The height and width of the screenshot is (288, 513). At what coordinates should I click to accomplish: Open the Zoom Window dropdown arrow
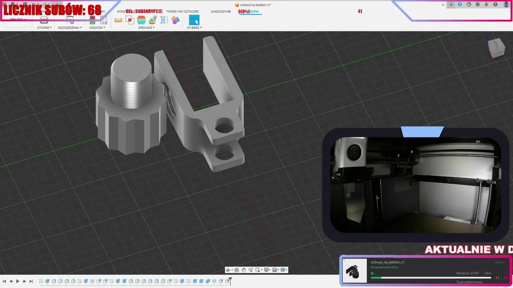click(261, 270)
